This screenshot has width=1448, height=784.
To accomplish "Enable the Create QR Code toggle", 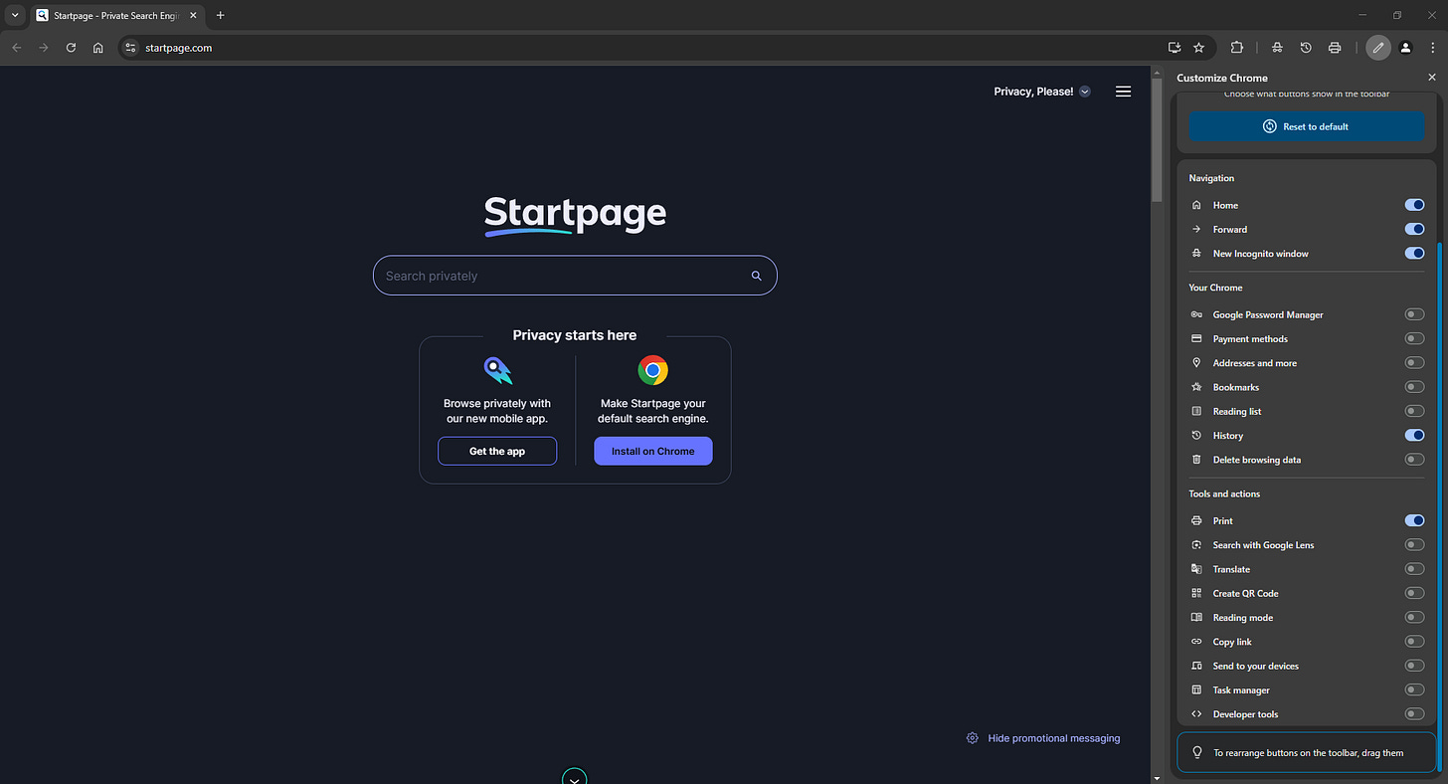I will pos(1414,593).
